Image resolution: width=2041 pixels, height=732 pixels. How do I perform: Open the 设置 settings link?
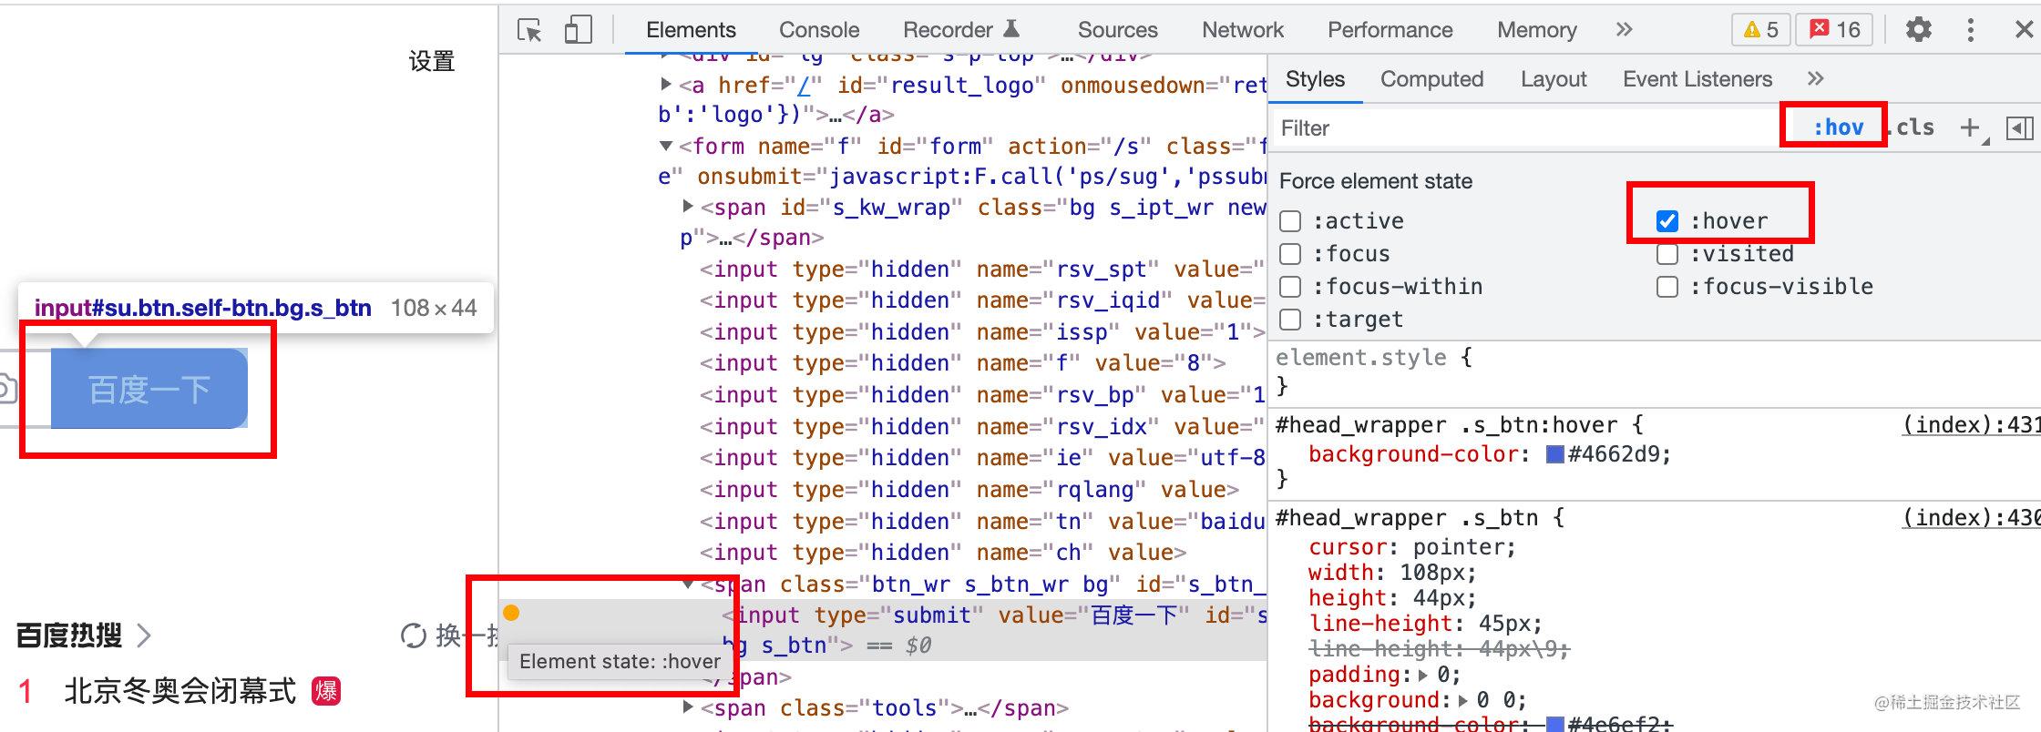pos(431,61)
